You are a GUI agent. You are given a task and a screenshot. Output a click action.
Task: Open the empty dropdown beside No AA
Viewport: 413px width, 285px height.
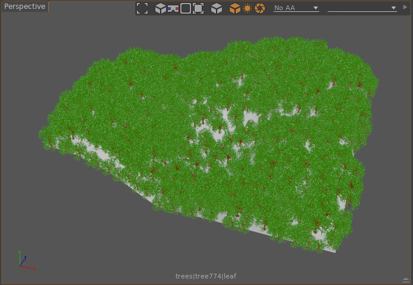tap(362, 8)
